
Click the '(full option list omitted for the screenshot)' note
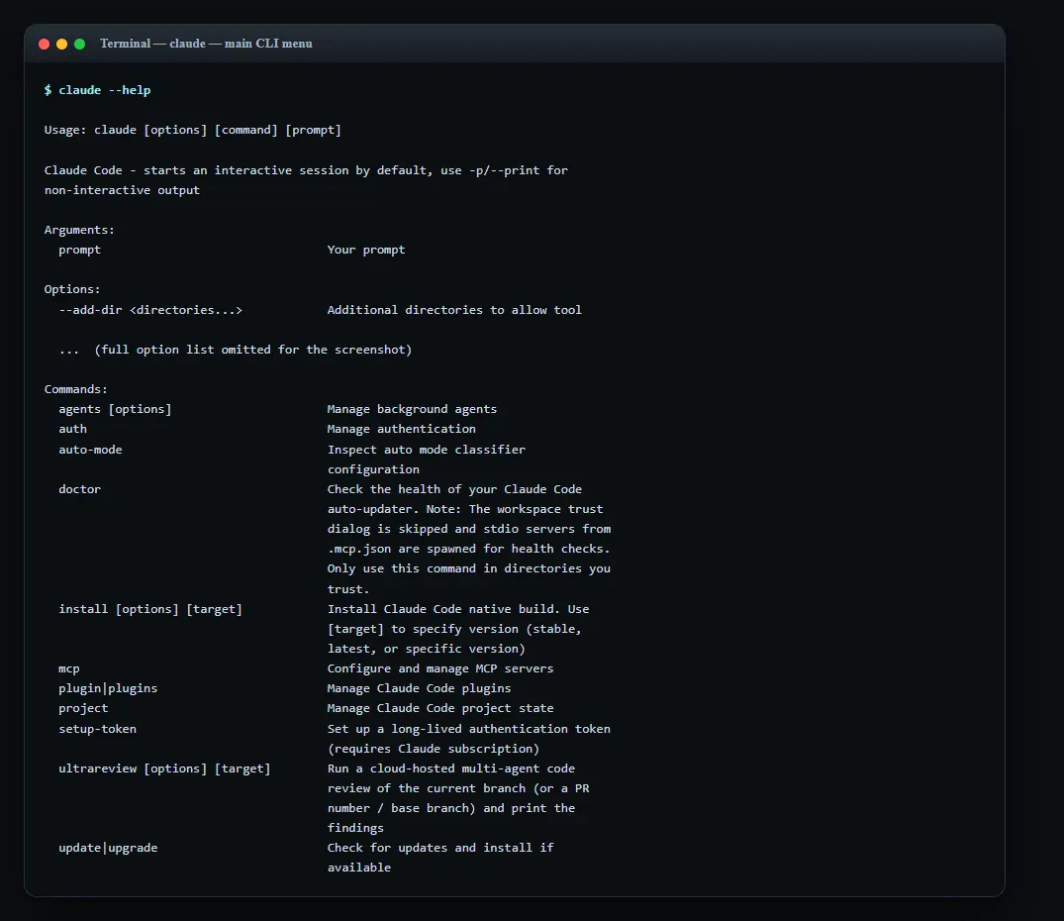tap(253, 350)
